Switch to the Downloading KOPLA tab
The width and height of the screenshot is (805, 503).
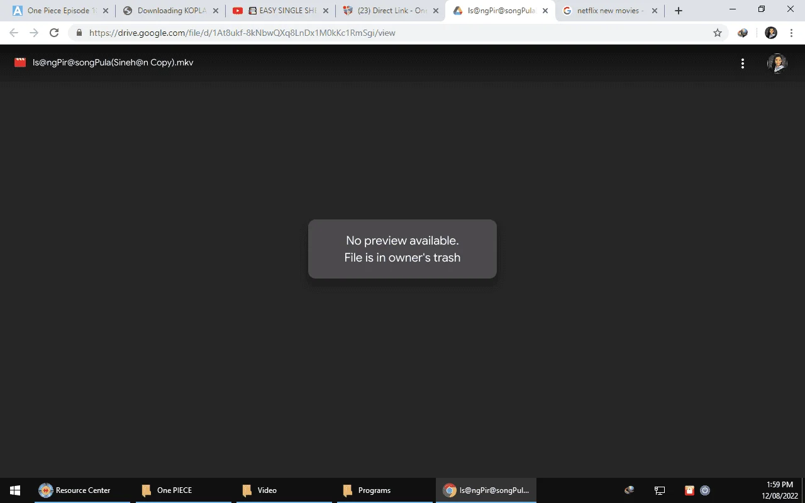pos(170,11)
